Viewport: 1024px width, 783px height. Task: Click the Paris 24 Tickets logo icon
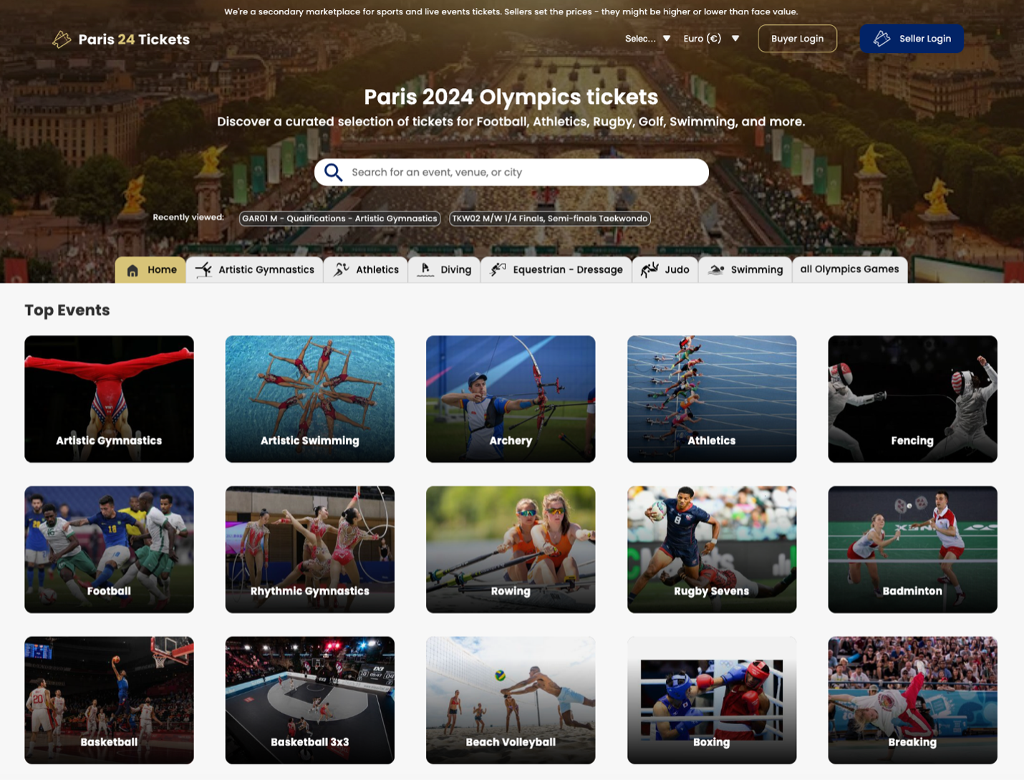[x=62, y=39]
